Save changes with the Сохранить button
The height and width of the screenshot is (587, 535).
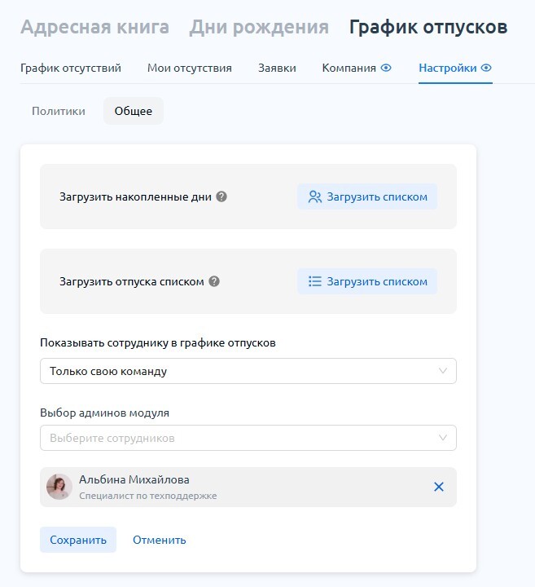tap(78, 540)
